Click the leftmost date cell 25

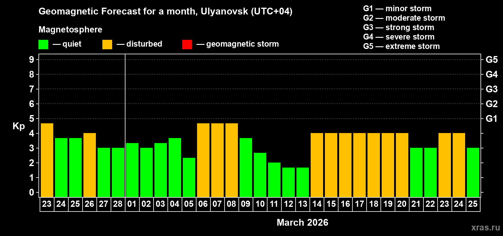[x=75, y=204]
